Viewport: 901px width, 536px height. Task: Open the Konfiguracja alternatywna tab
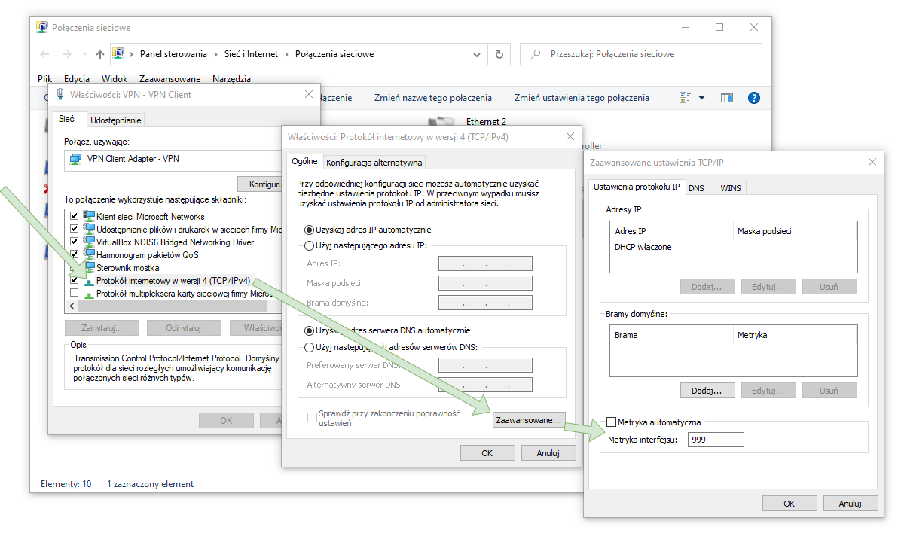(374, 162)
